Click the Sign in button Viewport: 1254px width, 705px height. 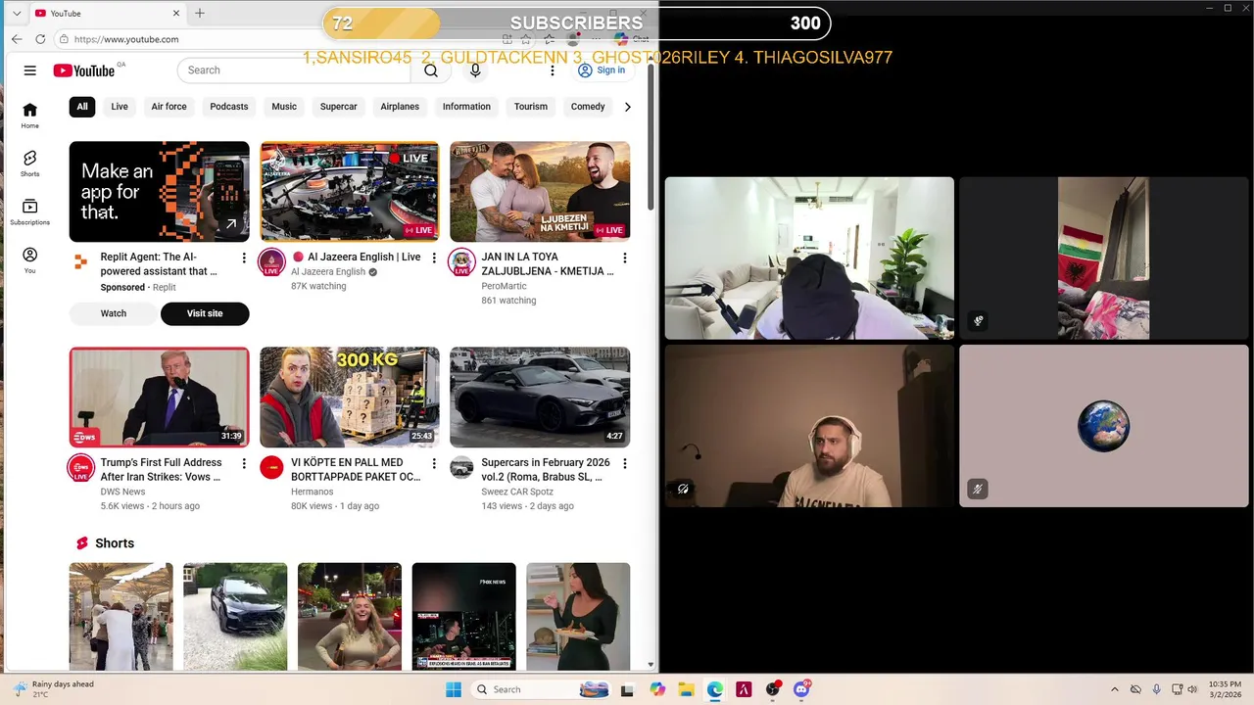tap(602, 70)
